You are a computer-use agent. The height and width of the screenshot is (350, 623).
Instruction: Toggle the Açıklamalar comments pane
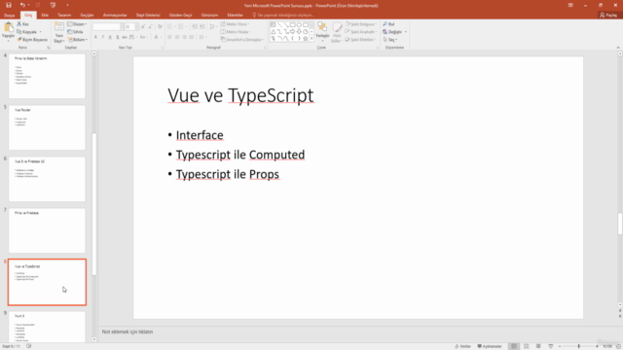(x=490, y=346)
